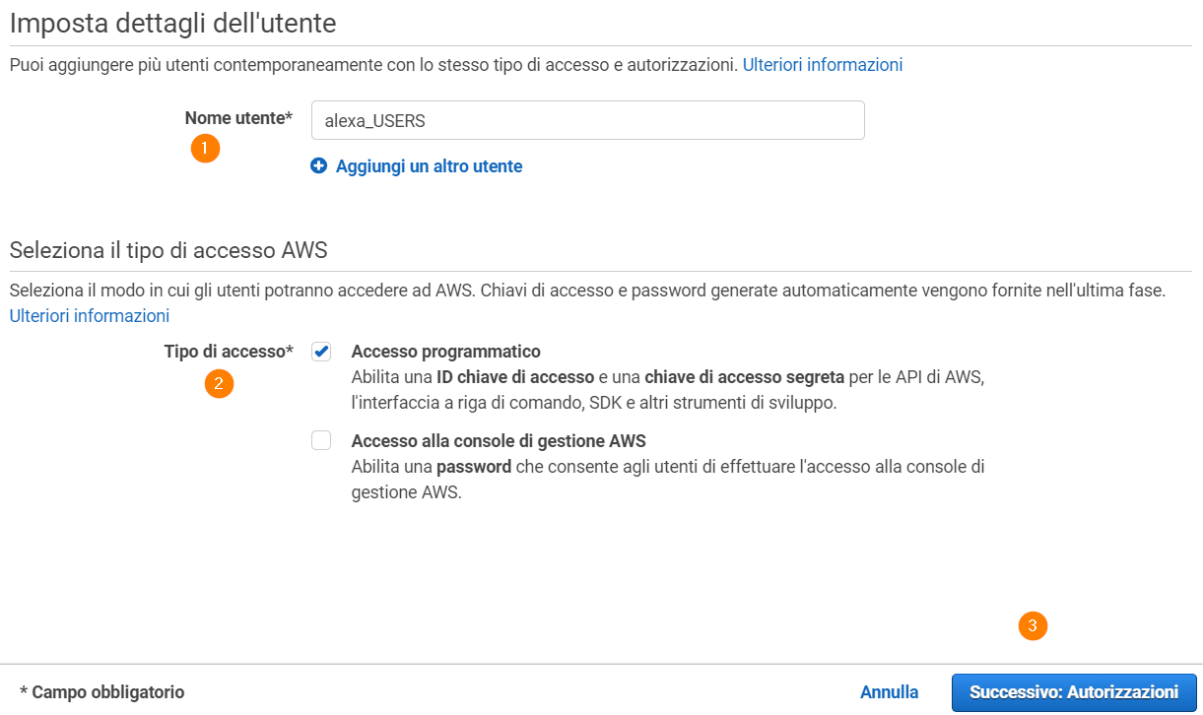Viewport: 1203px width, 715px height.
Task: Click the Nome utente field label
Action: click(239, 118)
